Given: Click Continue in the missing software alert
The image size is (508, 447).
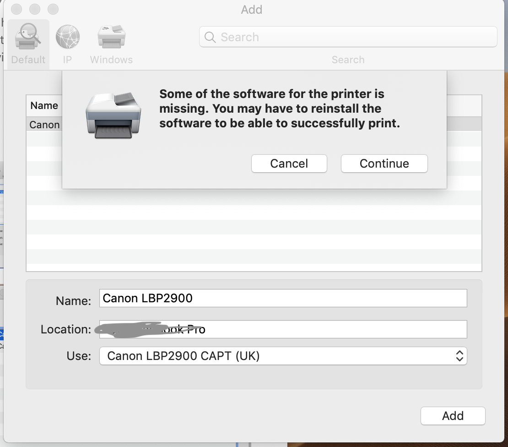Looking at the screenshot, I should (384, 164).
